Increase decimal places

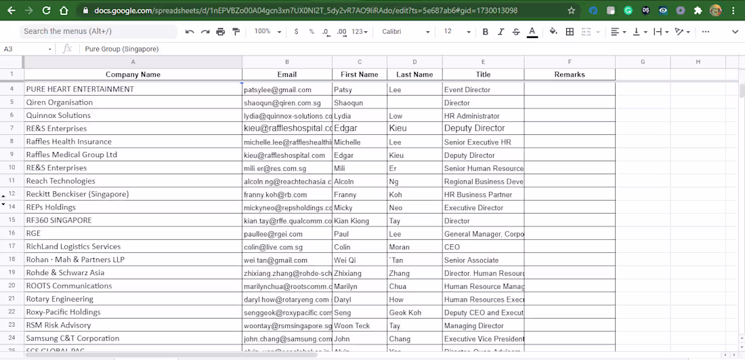point(341,31)
